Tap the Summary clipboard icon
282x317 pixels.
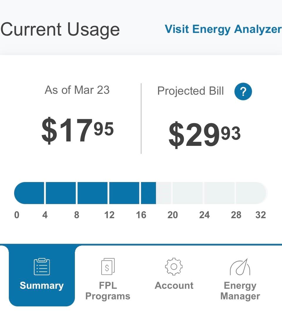pyautogui.click(x=42, y=266)
